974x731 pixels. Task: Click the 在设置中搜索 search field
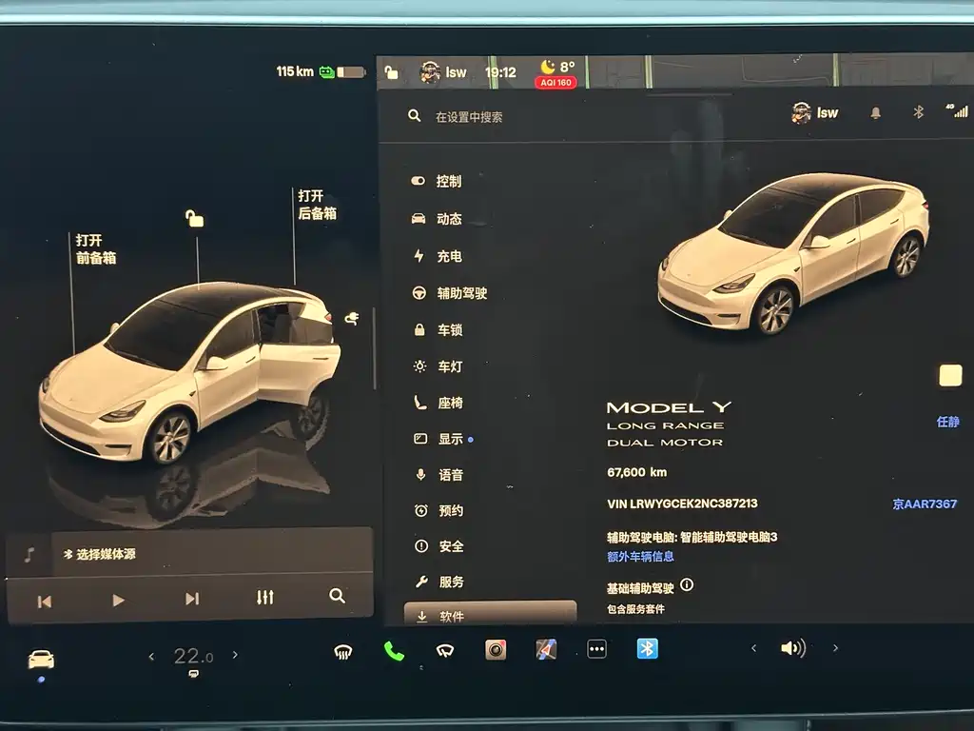point(469,117)
